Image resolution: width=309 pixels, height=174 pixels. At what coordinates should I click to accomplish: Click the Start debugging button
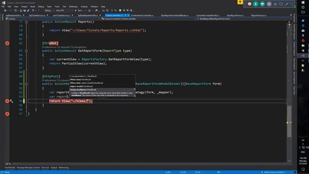[x=78, y=11]
